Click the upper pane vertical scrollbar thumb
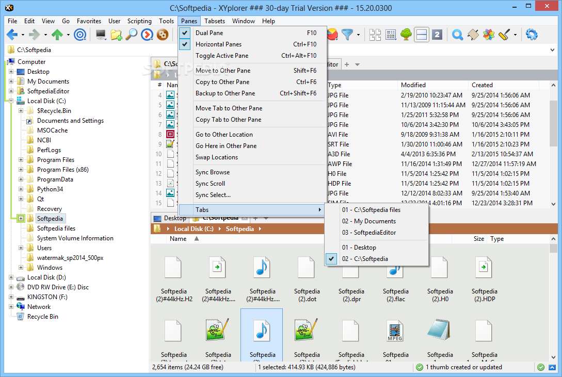 pyautogui.click(x=553, y=123)
